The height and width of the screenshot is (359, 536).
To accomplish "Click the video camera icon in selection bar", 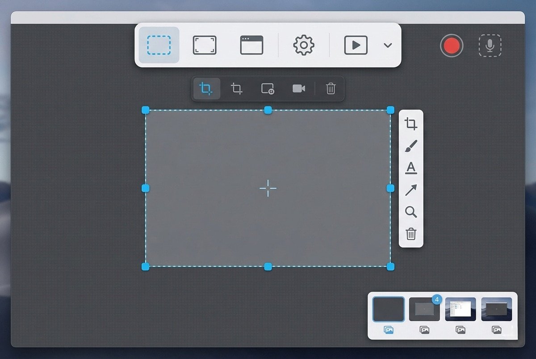I will 298,89.
